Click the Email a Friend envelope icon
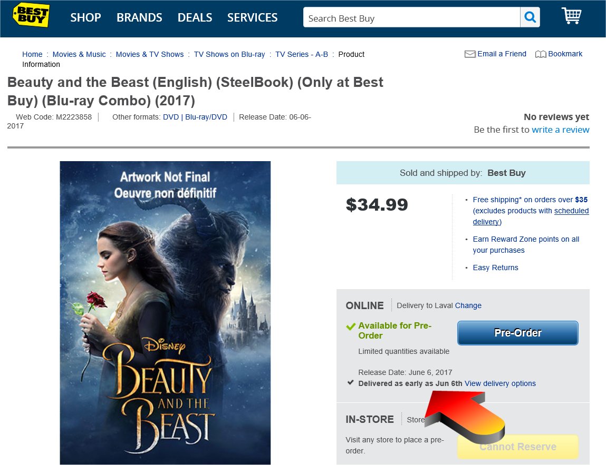Screen dimensions: 606x465 469,54
